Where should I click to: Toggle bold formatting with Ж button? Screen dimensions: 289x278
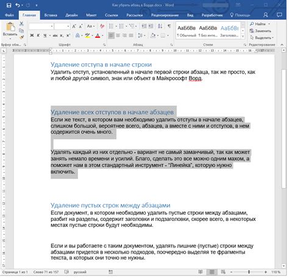[x=32, y=35]
